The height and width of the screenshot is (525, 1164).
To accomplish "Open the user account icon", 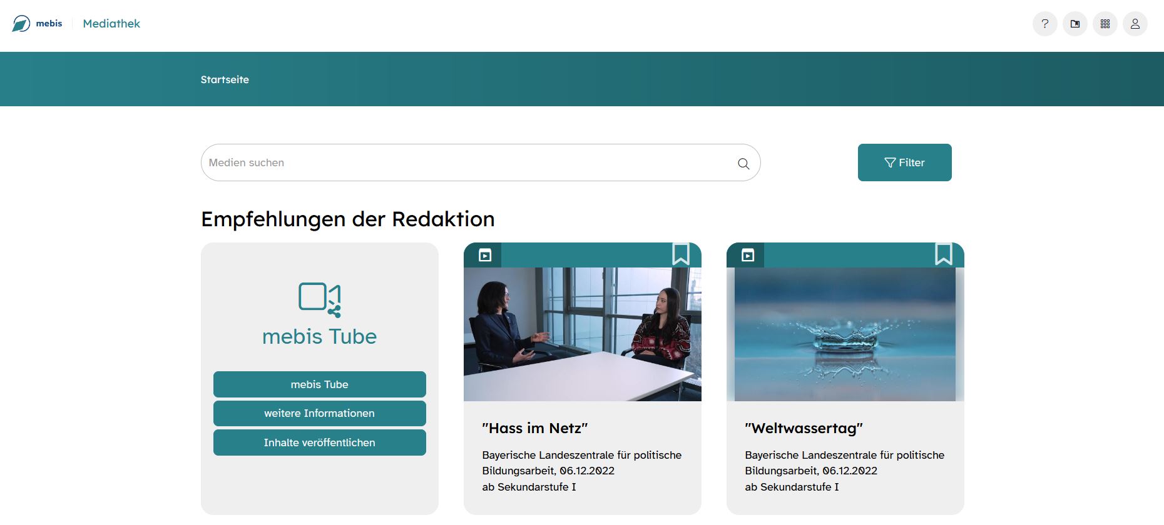I will pos(1135,24).
